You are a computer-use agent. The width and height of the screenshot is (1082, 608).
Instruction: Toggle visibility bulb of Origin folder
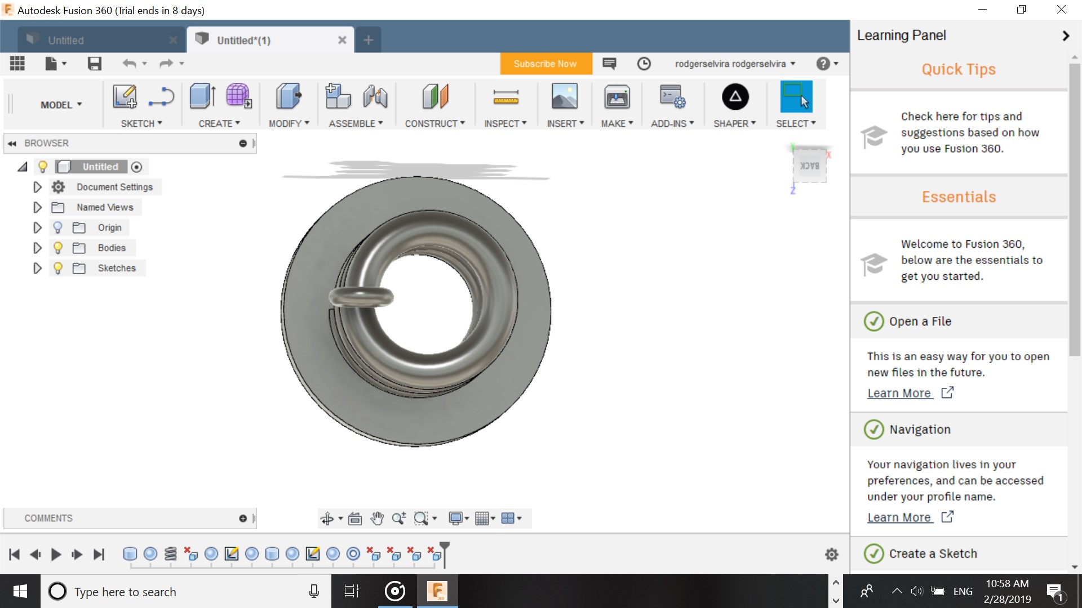pyautogui.click(x=57, y=227)
